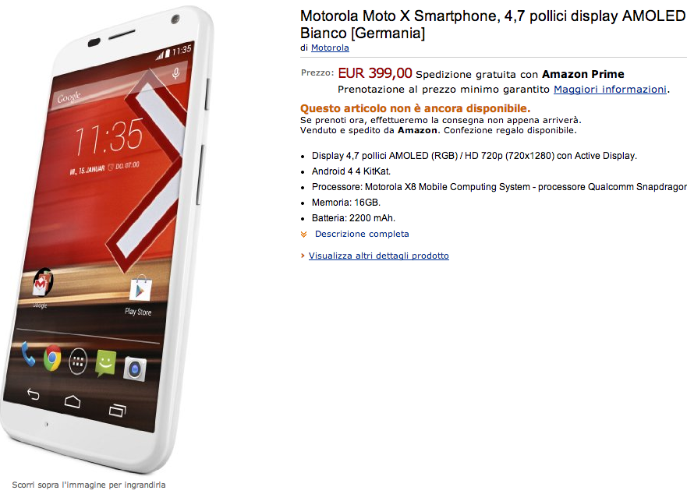Click the Android home button icon
Viewport: 687px width, 501px height.
click(x=73, y=401)
